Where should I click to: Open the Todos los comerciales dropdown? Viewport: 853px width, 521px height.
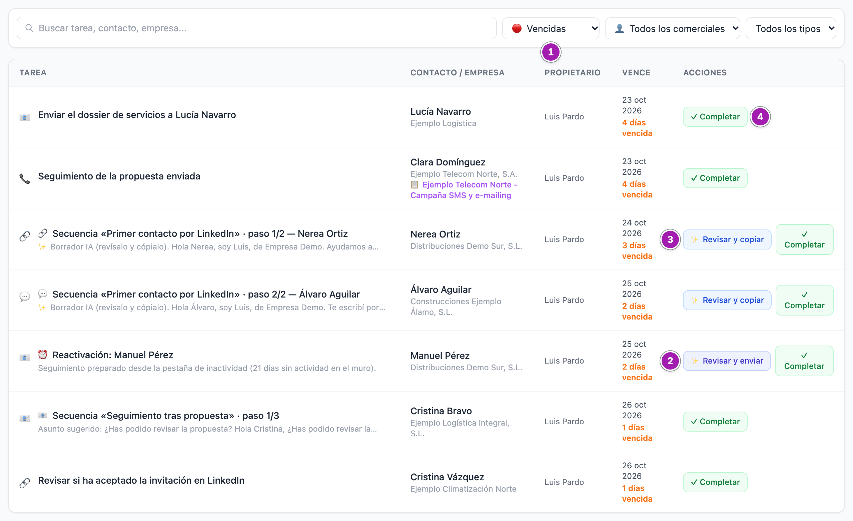pos(672,28)
